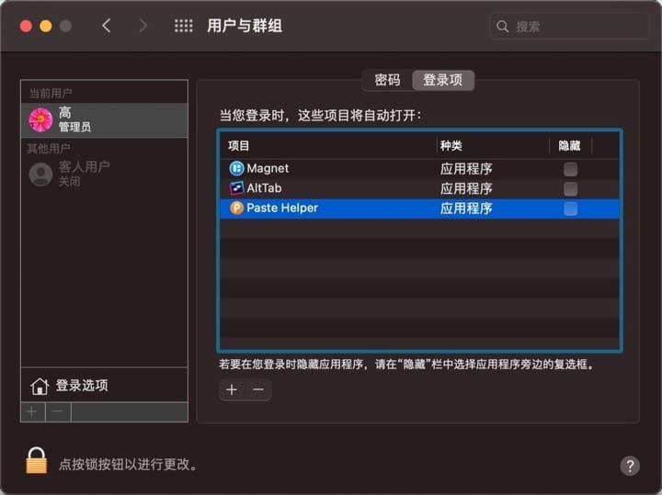This screenshot has height=495, width=662.
Task: Go forward with the right chevron
Action: point(143,26)
